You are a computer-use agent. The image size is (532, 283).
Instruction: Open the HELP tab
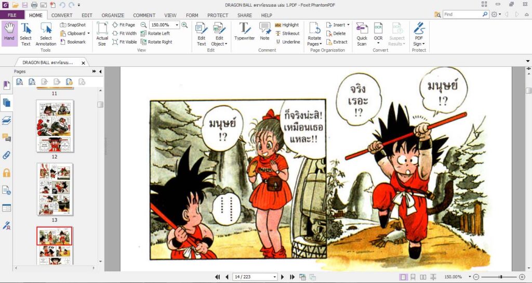[267, 15]
